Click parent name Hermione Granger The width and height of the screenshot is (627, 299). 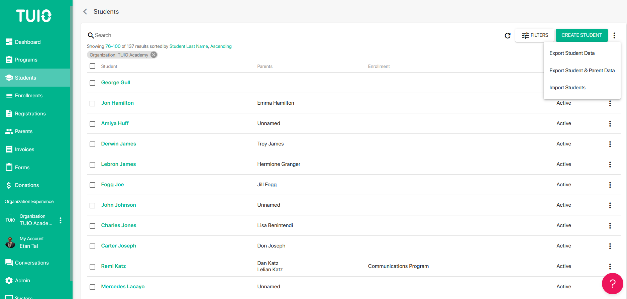click(x=279, y=164)
